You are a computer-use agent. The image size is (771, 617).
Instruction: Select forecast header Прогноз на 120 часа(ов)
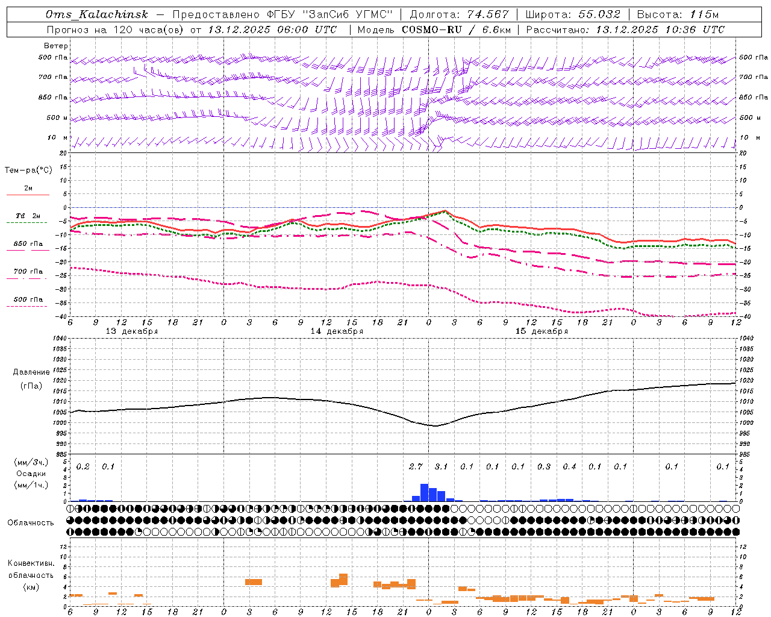point(116,30)
